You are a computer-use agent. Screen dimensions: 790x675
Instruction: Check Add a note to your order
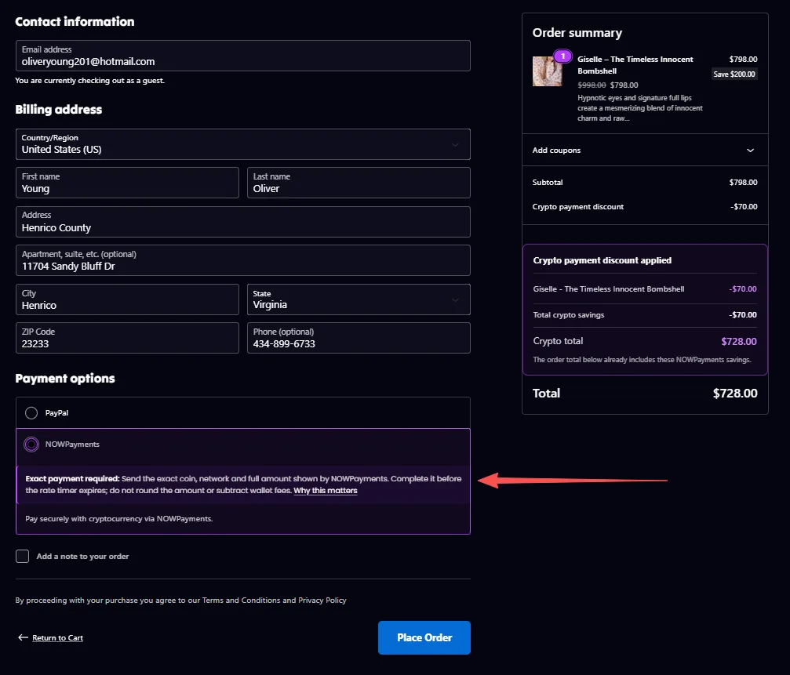(x=22, y=556)
